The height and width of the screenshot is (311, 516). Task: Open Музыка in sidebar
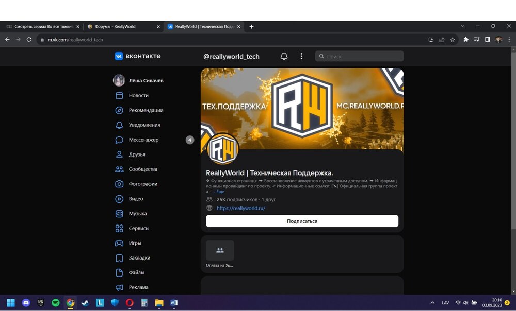pyautogui.click(x=138, y=214)
